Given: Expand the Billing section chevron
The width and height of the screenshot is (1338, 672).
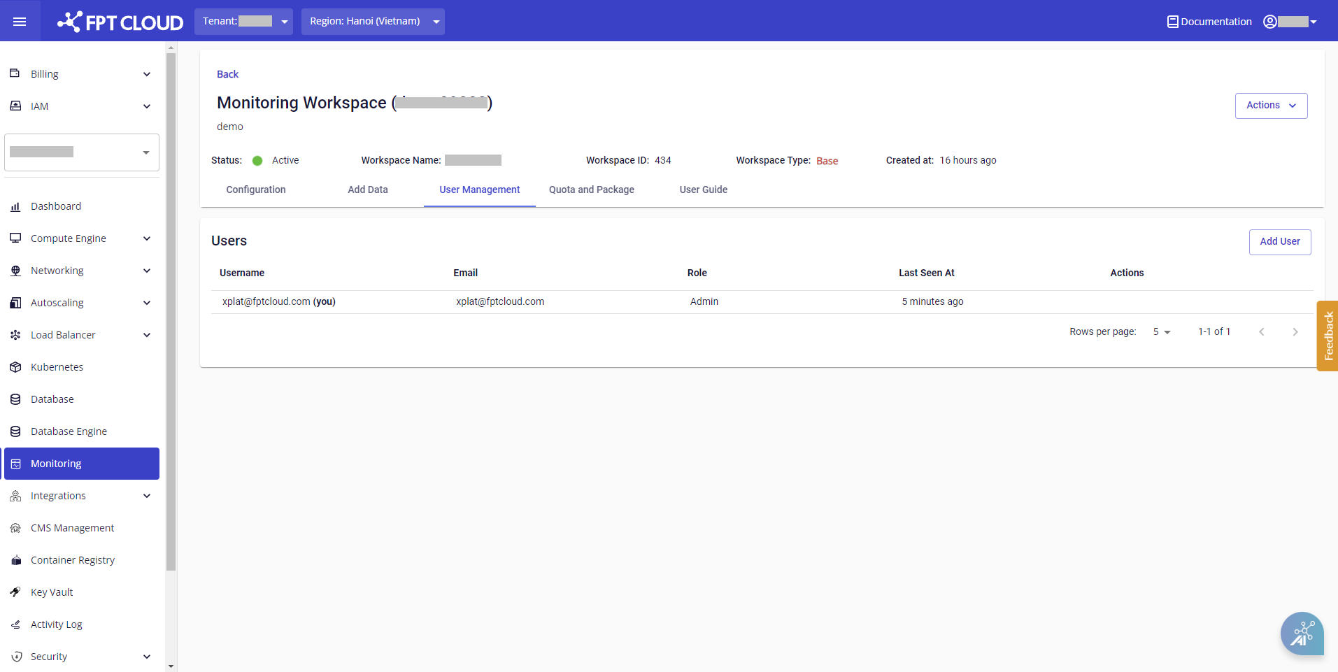Looking at the screenshot, I should (146, 74).
